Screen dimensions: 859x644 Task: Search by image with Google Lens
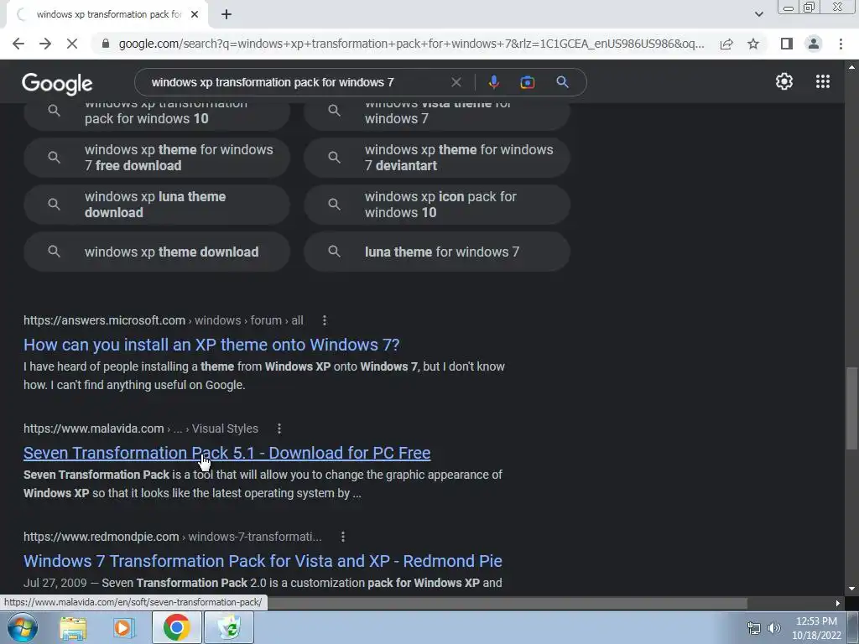[527, 82]
